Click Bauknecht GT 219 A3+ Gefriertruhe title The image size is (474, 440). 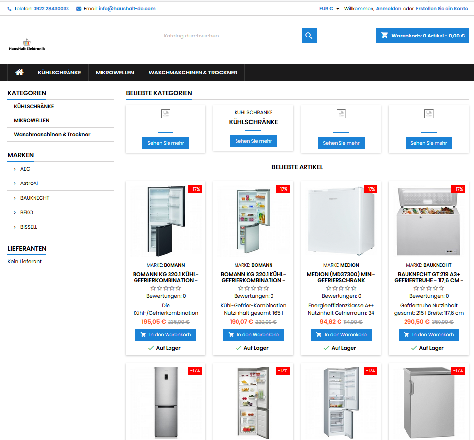[x=429, y=277]
